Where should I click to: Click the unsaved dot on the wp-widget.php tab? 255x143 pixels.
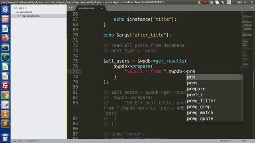102,8
